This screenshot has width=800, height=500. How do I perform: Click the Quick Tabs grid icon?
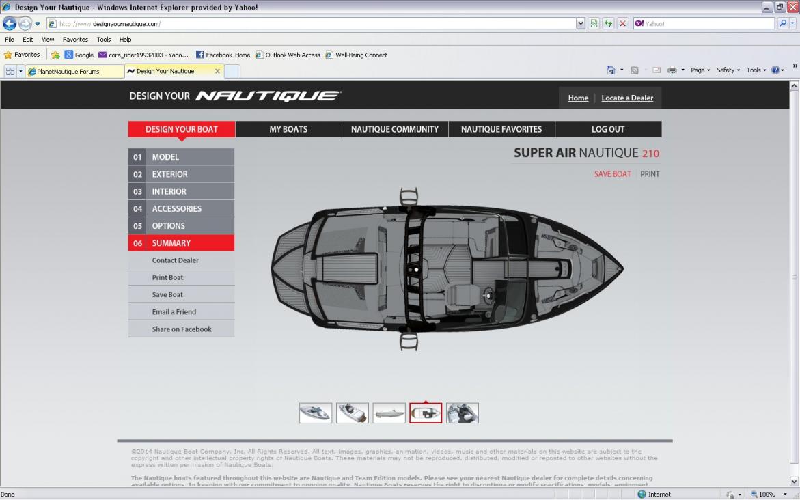click(10, 72)
